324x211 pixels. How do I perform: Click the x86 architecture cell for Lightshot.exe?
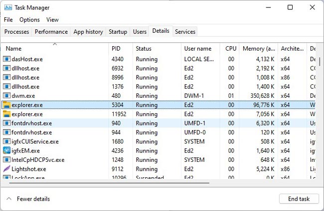coord(285,169)
